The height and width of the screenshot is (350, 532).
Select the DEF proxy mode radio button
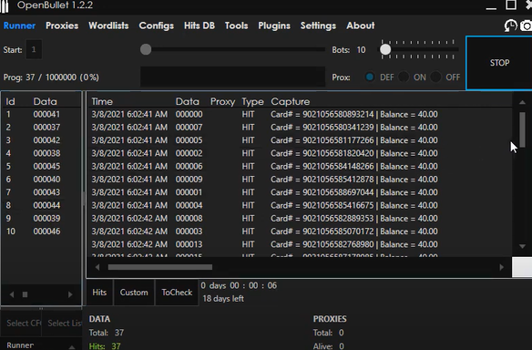(370, 77)
